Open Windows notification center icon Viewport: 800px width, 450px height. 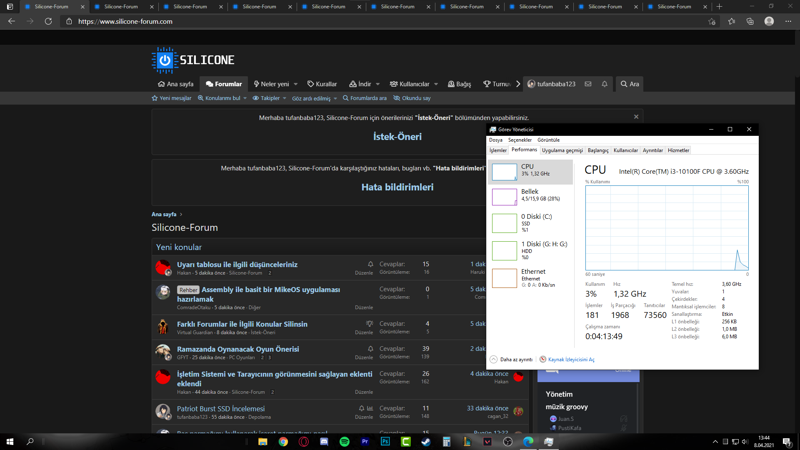(x=787, y=442)
